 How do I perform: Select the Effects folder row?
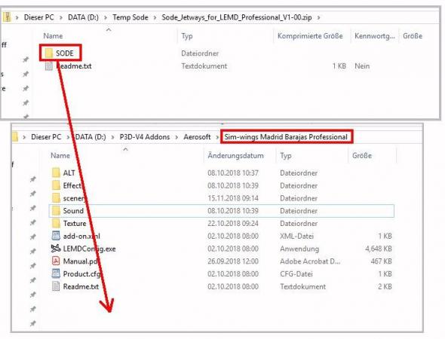(x=221, y=185)
